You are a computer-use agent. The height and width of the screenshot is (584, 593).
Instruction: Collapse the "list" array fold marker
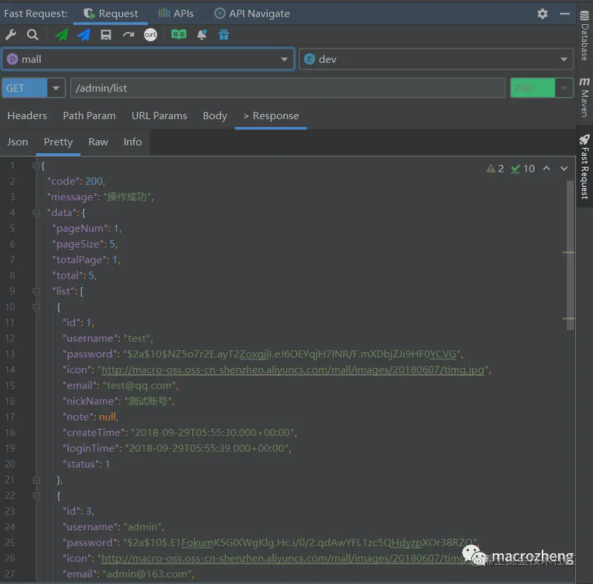pyautogui.click(x=36, y=291)
